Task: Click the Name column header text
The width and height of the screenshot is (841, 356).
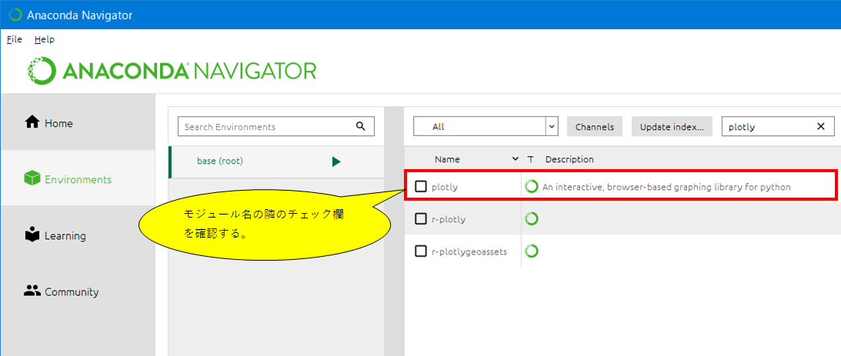Action: [447, 159]
